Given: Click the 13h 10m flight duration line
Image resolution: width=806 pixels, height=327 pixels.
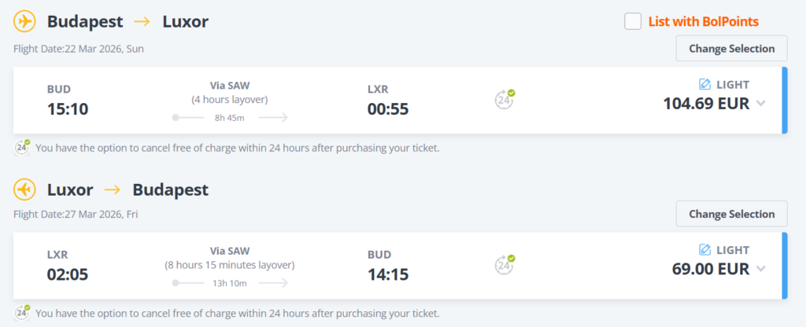Looking at the screenshot, I should coord(230,283).
